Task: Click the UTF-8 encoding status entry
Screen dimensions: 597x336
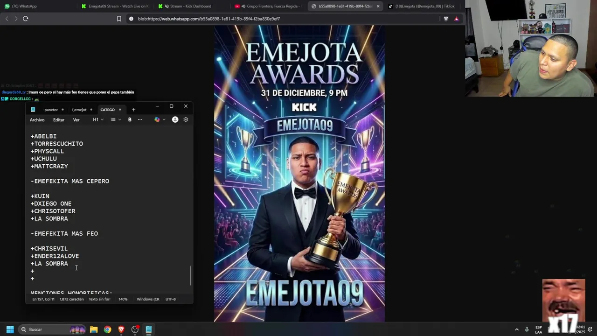Action: point(171,299)
